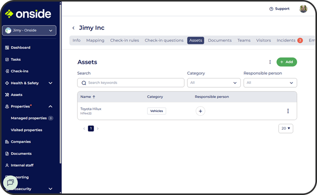The image size is (317, 195).
Task: Open Check-ins in sidebar
Action: point(19,71)
